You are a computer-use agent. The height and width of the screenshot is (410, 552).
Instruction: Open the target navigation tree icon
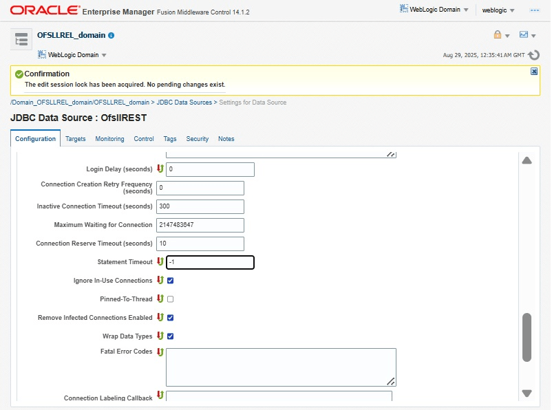tap(21, 40)
